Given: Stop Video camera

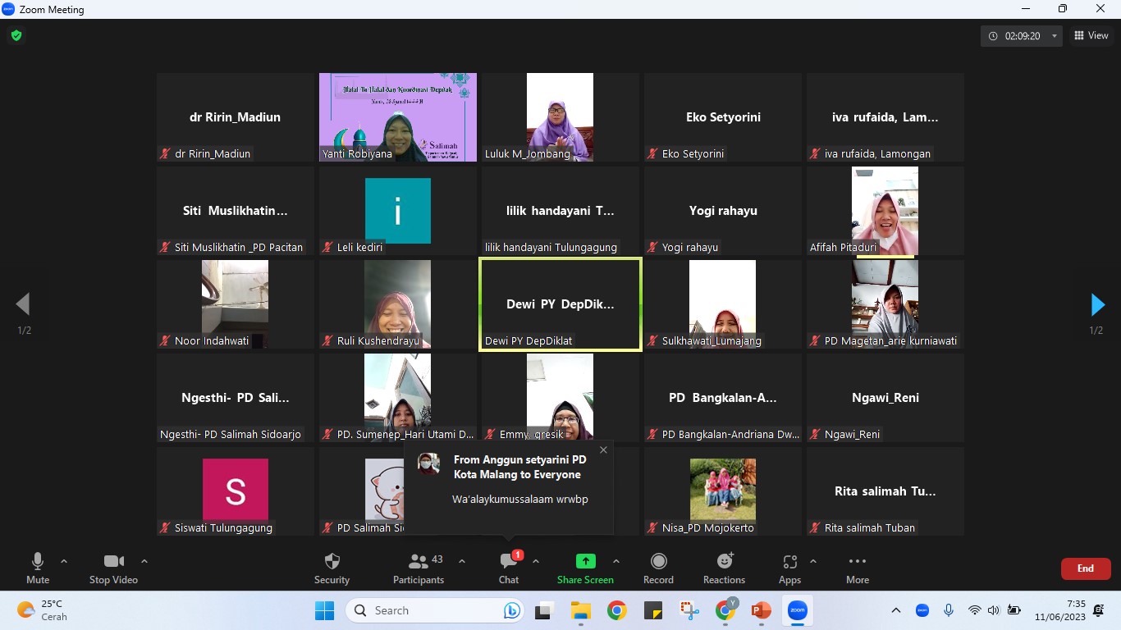Looking at the screenshot, I should click(x=113, y=568).
